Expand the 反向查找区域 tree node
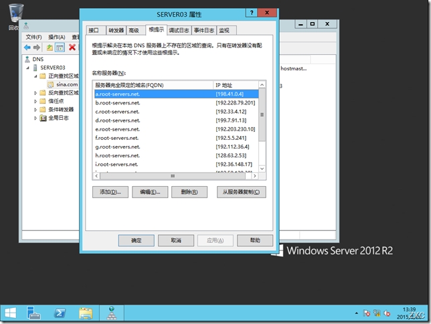Viewport: 431px width, 324px height. pyautogui.click(x=35, y=93)
